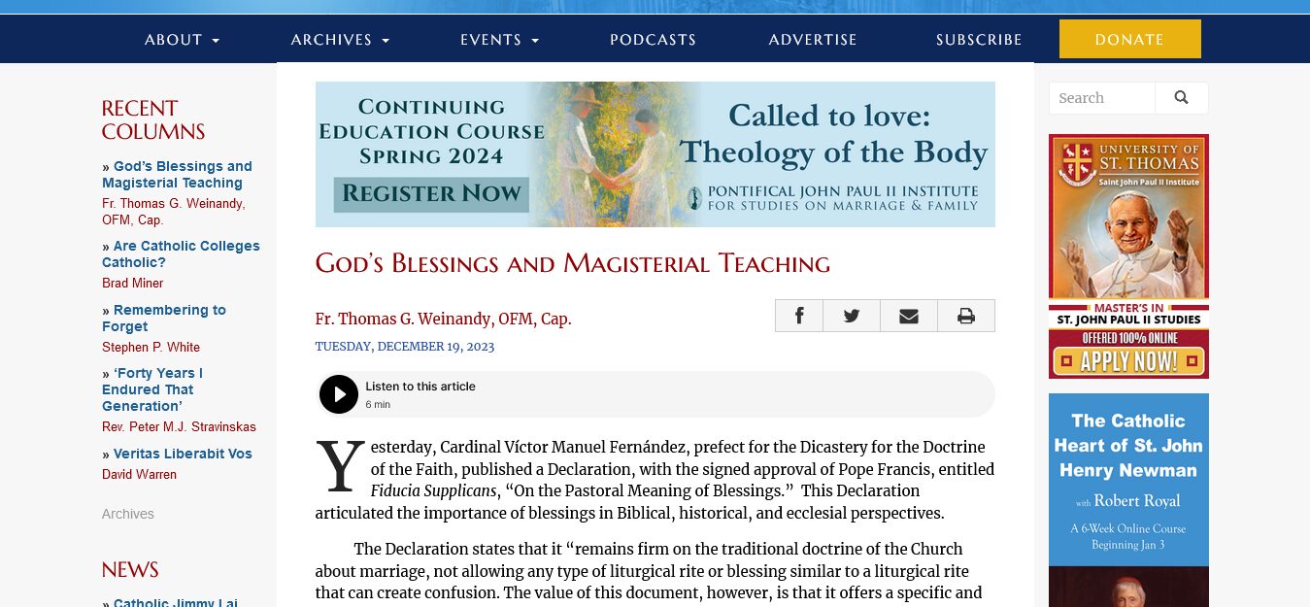This screenshot has height=607, width=1310.
Task: Open the Catholic Jimmy Lai news link
Action: pyautogui.click(x=176, y=602)
